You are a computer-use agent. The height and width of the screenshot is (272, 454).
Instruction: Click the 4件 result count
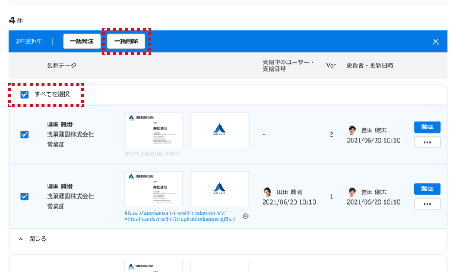click(x=16, y=20)
